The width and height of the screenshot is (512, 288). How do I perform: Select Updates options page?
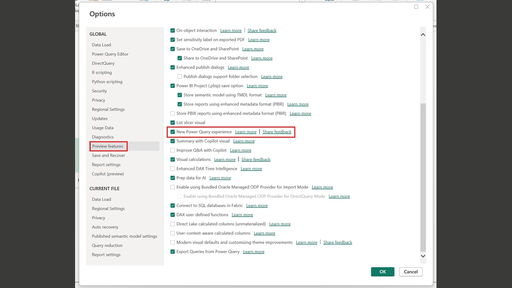[x=100, y=119]
